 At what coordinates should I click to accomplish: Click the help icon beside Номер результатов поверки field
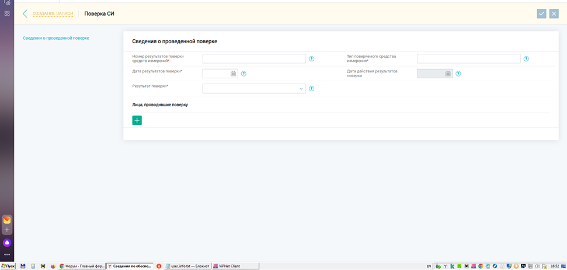point(311,59)
